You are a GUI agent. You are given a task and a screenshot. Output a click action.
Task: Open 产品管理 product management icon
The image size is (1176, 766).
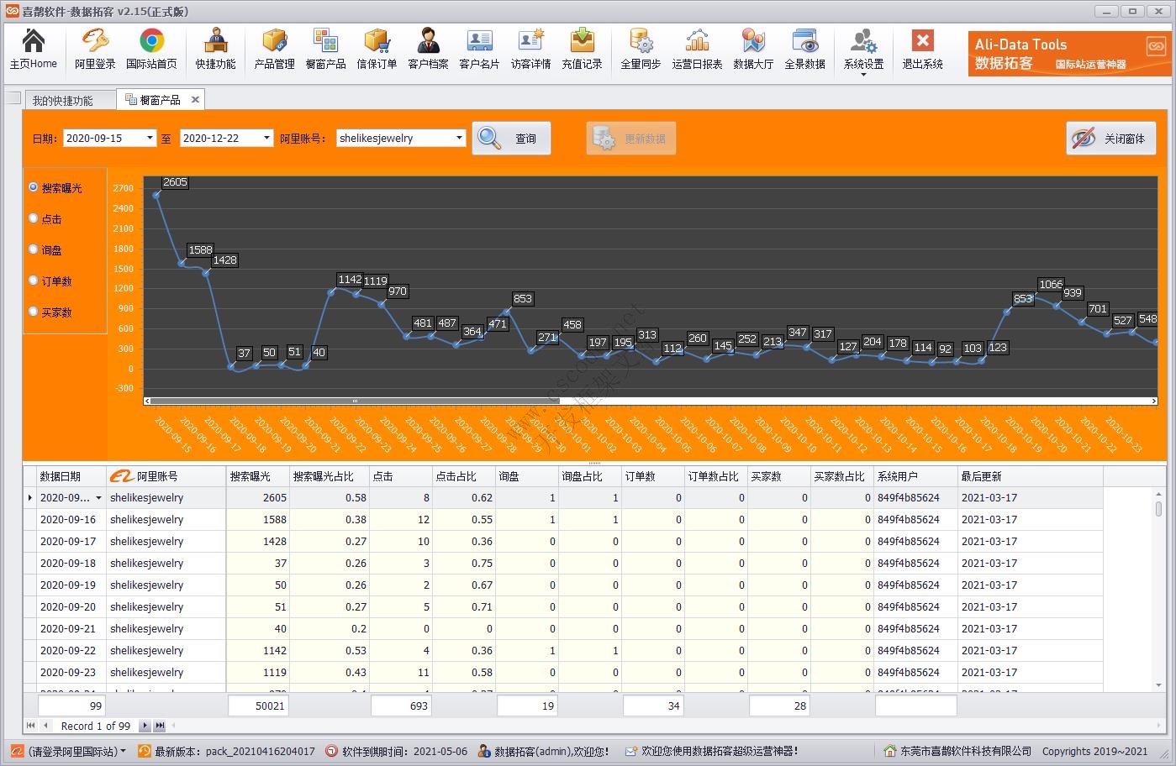pyautogui.click(x=274, y=49)
